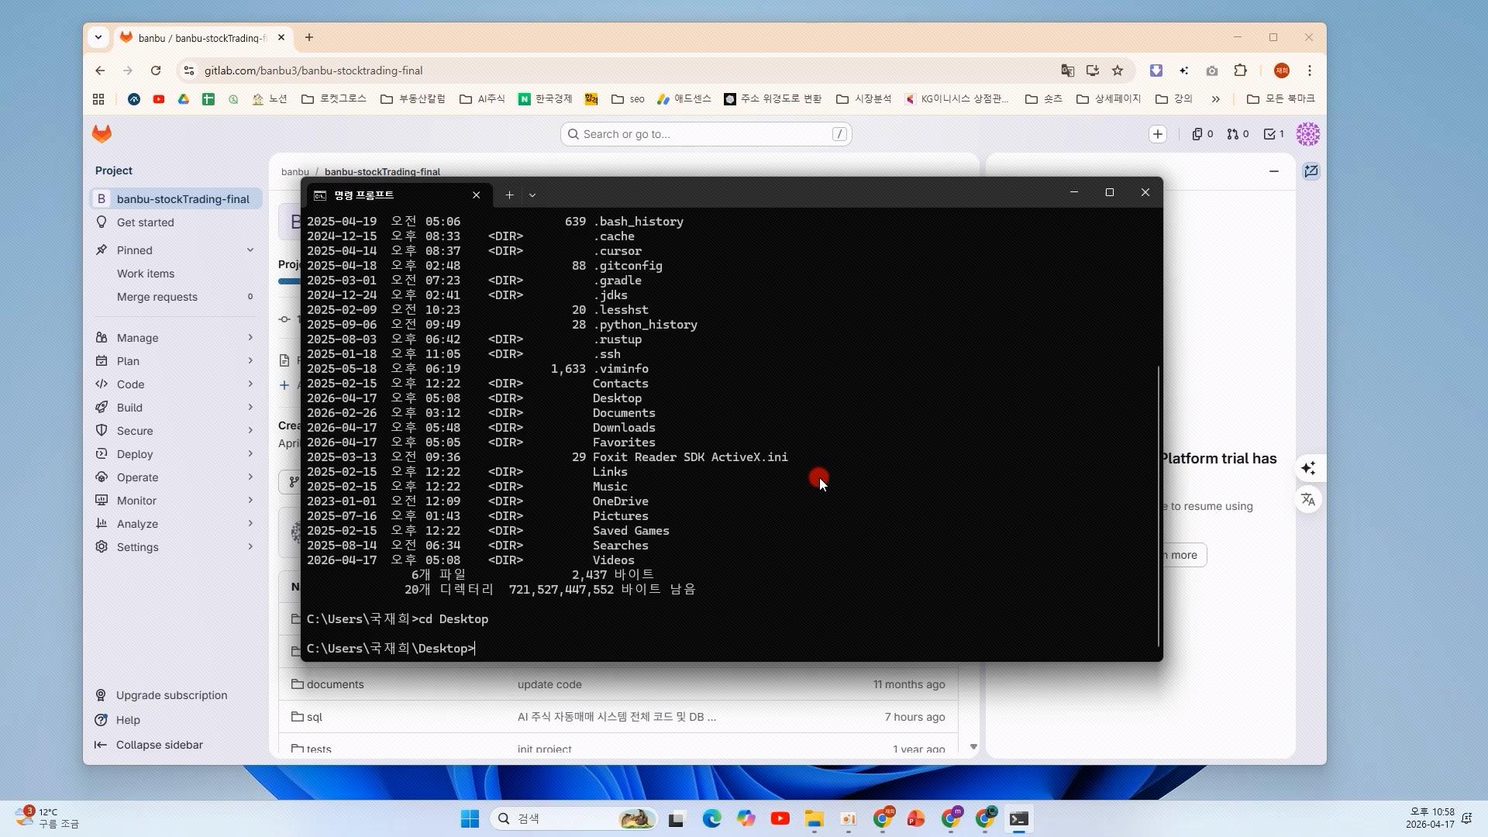Open the Google Drive bookmark icon
The height and width of the screenshot is (837, 1488).
click(x=184, y=99)
